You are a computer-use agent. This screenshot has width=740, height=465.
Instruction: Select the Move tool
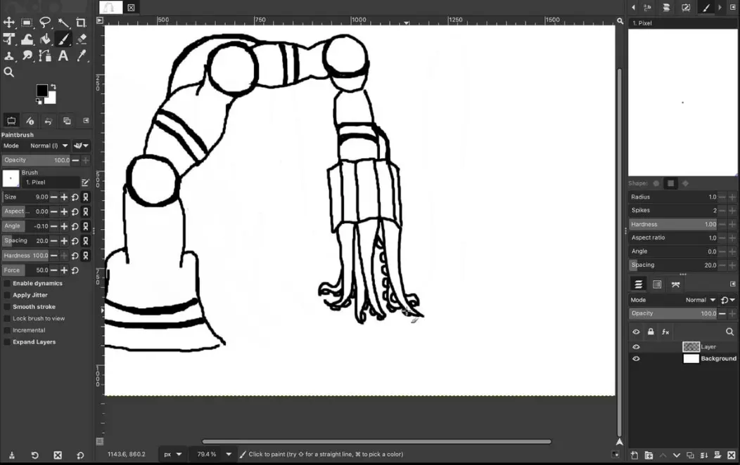point(10,22)
